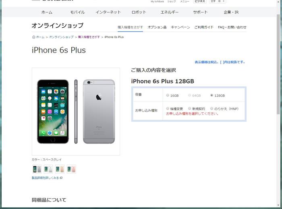Select 機種変更 application type
The image size is (282, 209).
coord(168,109)
